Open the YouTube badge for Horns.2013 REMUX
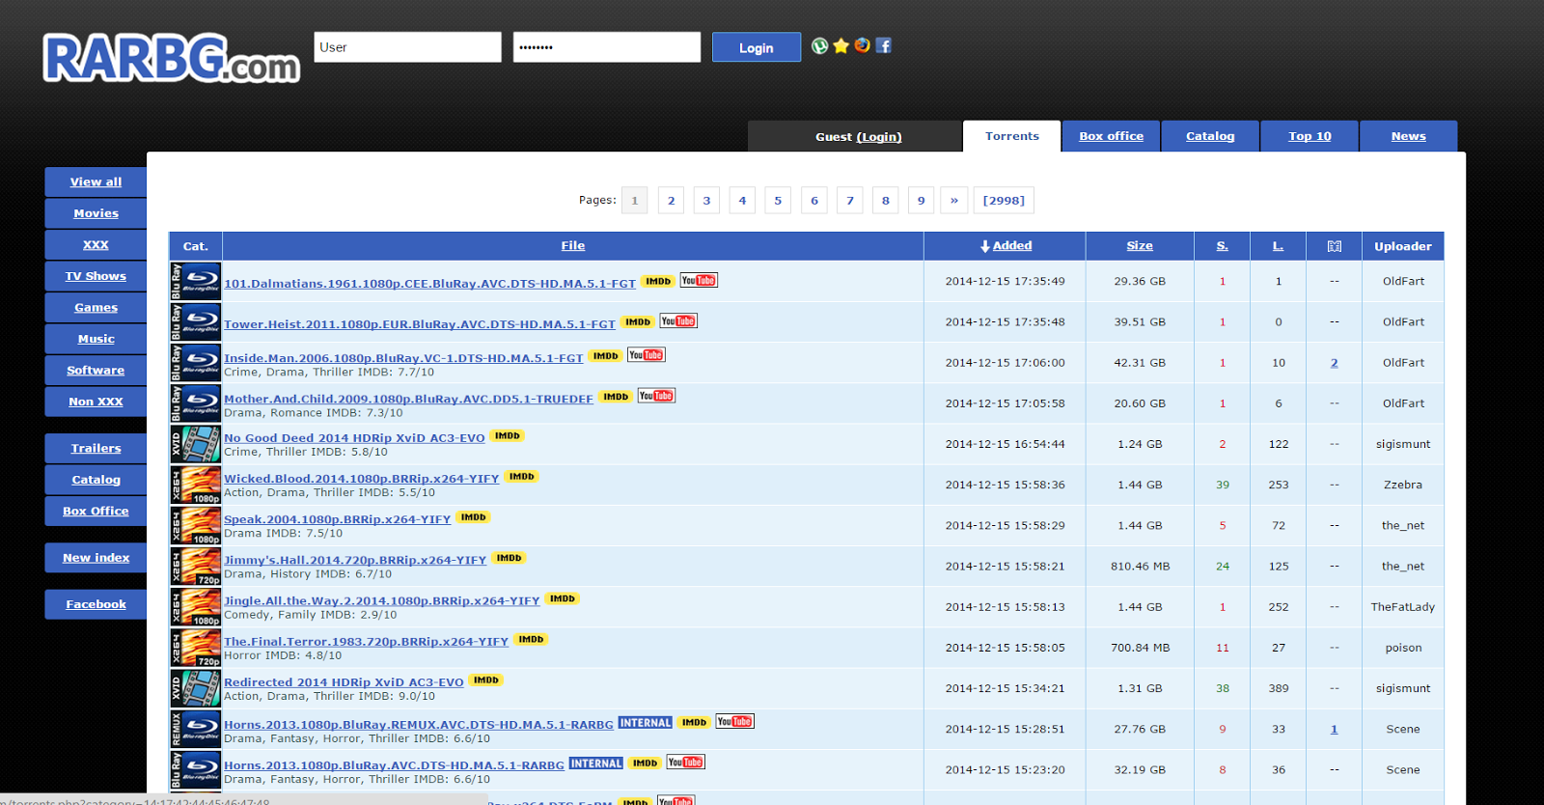 [x=735, y=722]
